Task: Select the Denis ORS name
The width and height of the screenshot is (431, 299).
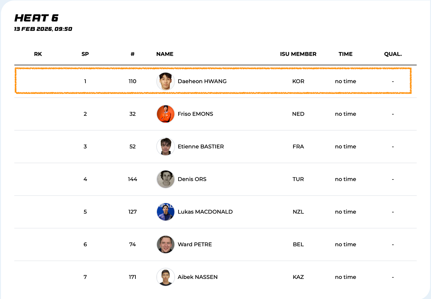Action: click(192, 179)
